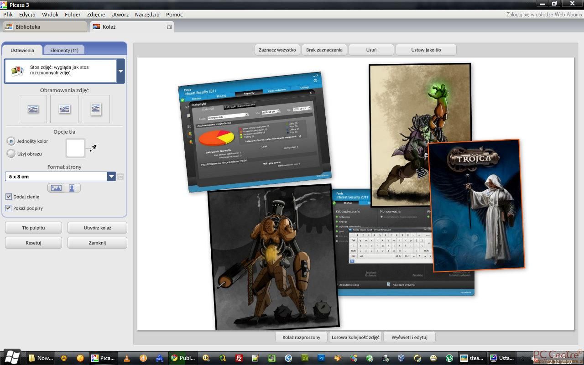The image size is (584, 365).
Task: Select the first photo border style (no border)
Action: coord(33,109)
